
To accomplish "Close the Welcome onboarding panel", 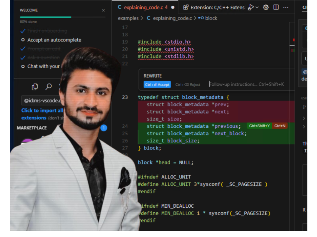I will pos(103,10).
